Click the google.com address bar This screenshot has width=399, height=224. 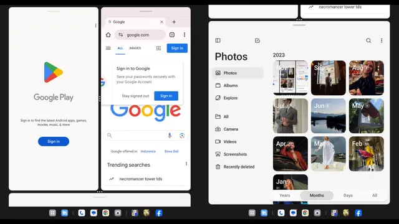140,35
